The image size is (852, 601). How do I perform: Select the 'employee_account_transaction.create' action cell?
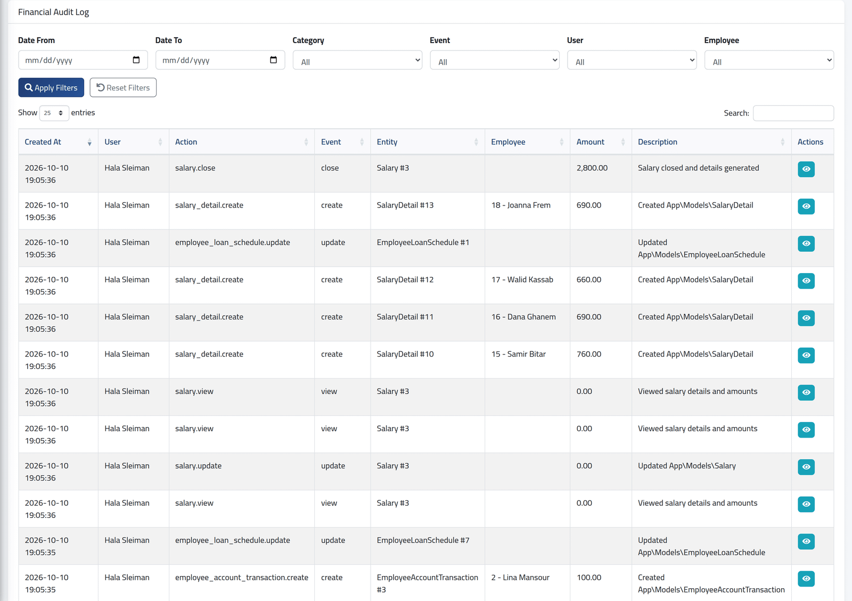[242, 583]
